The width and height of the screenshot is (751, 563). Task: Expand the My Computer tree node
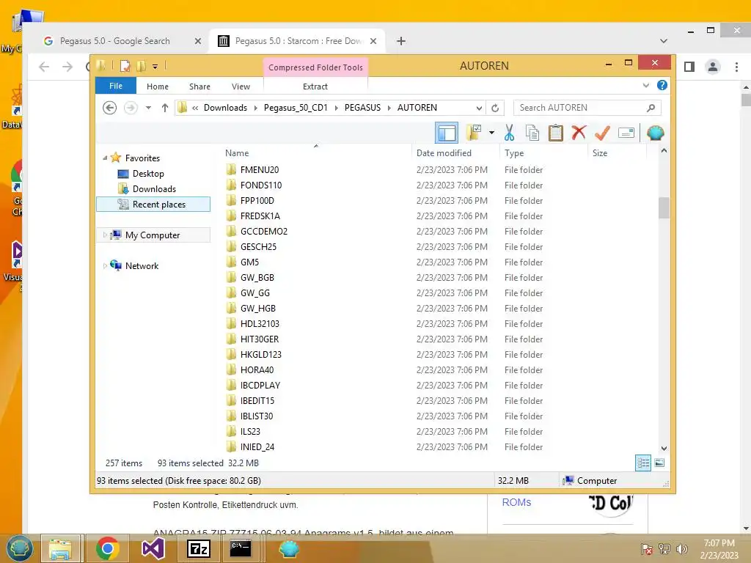click(105, 235)
